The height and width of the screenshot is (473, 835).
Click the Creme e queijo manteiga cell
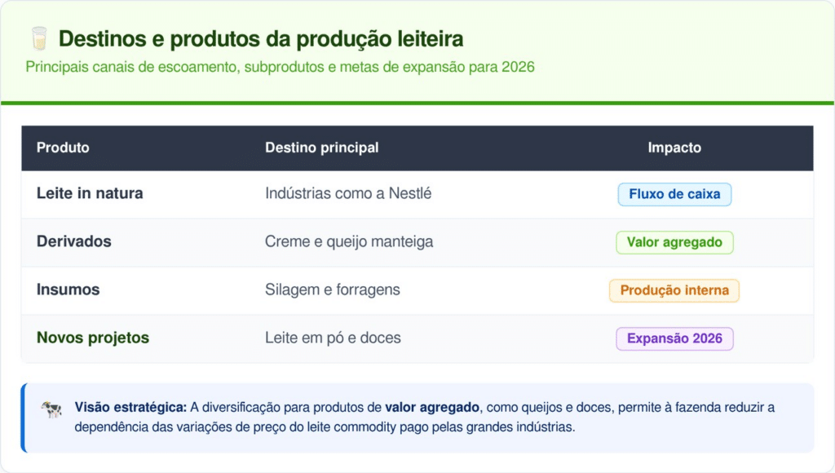[349, 241]
